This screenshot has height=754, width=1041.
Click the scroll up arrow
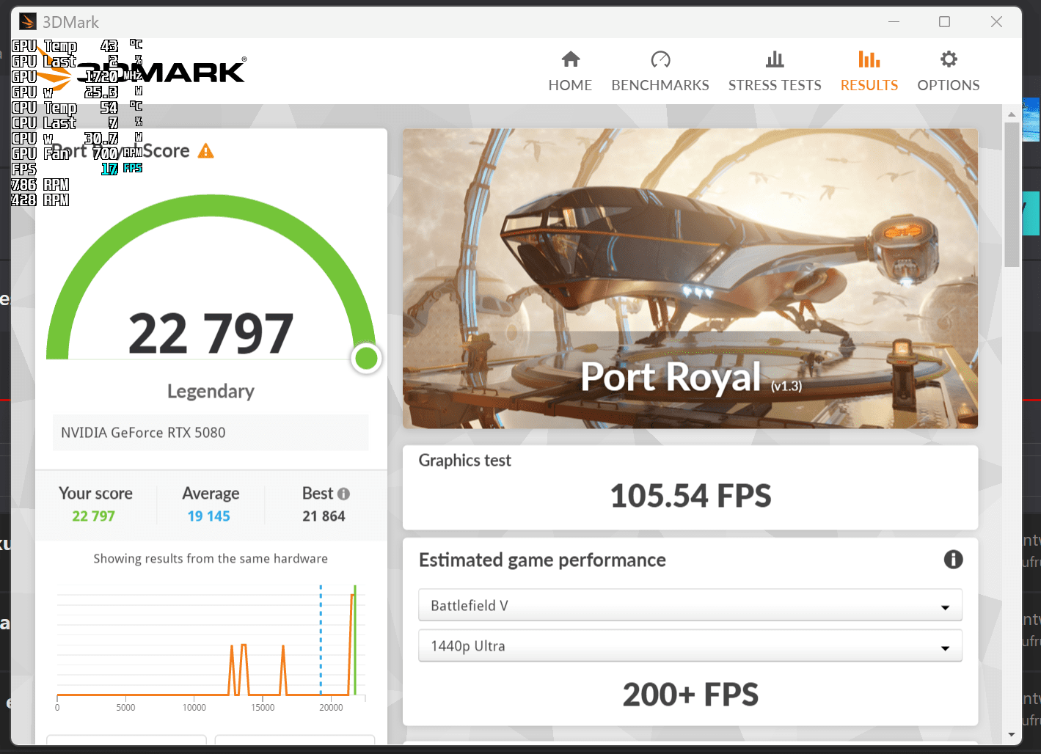[x=1012, y=114]
